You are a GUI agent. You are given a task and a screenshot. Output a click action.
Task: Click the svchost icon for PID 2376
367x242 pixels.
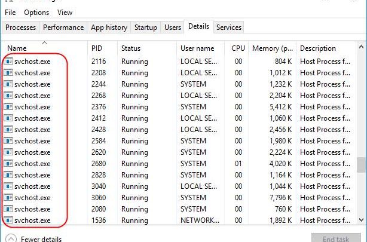pyautogui.click(x=8, y=106)
